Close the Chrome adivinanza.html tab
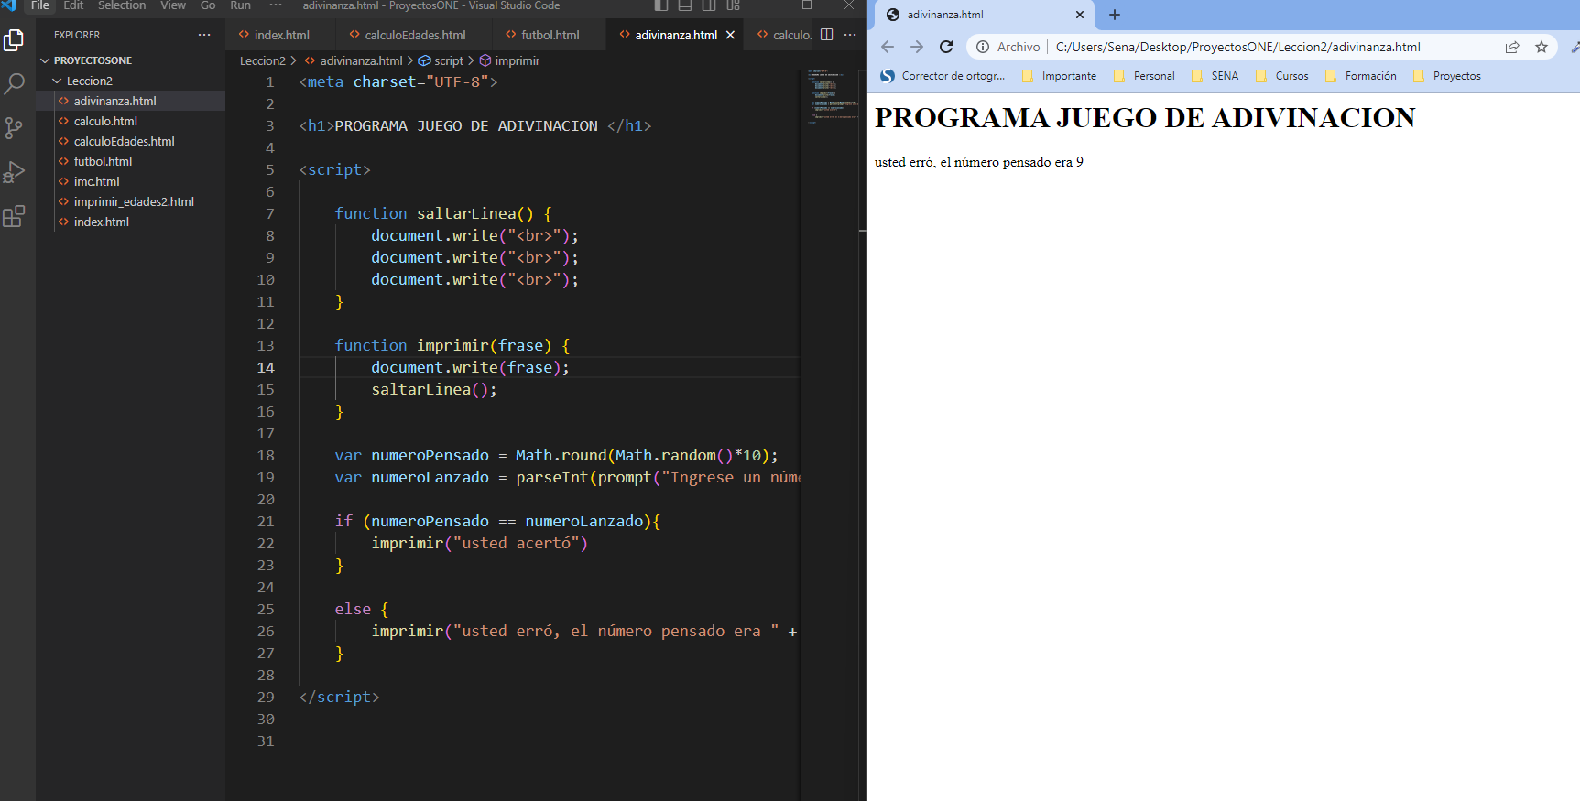 [x=1080, y=15]
